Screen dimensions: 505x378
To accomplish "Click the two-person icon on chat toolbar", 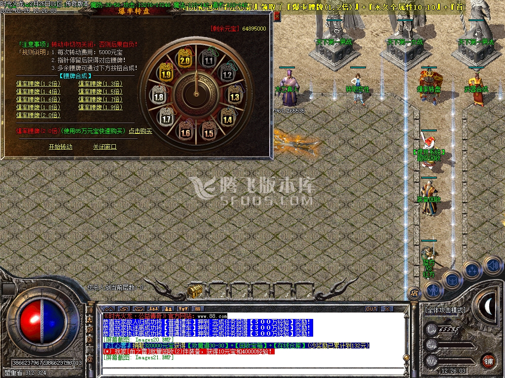I will (x=168, y=309).
